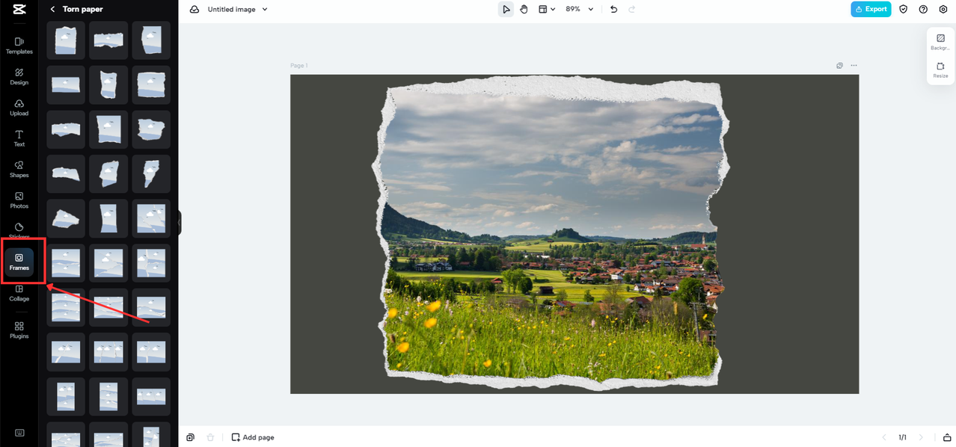Go back from Torn paper category
The image size is (956, 447).
click(52, 9)
